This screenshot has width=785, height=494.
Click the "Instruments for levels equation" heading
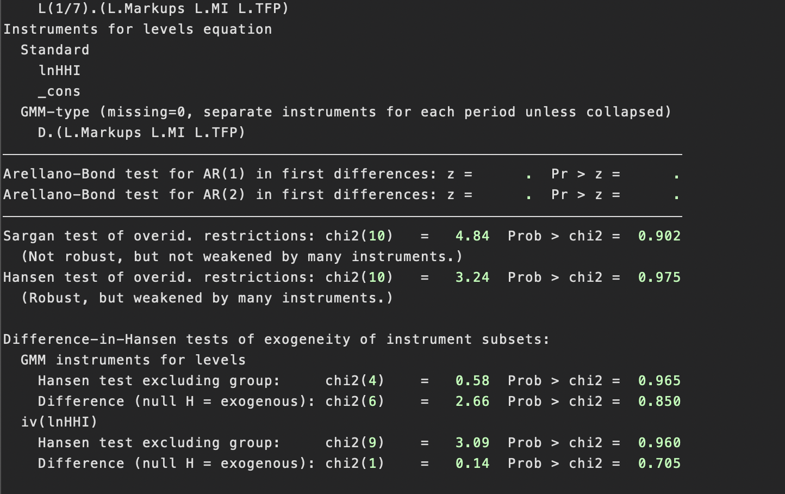tap(138, 29)
